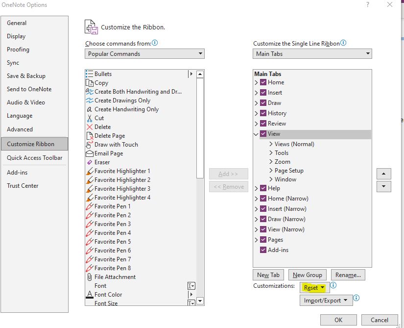Select the Favorite Pen 4 icon
The image size is (404, 328).
pyautogui.click(x=90, y=232)
